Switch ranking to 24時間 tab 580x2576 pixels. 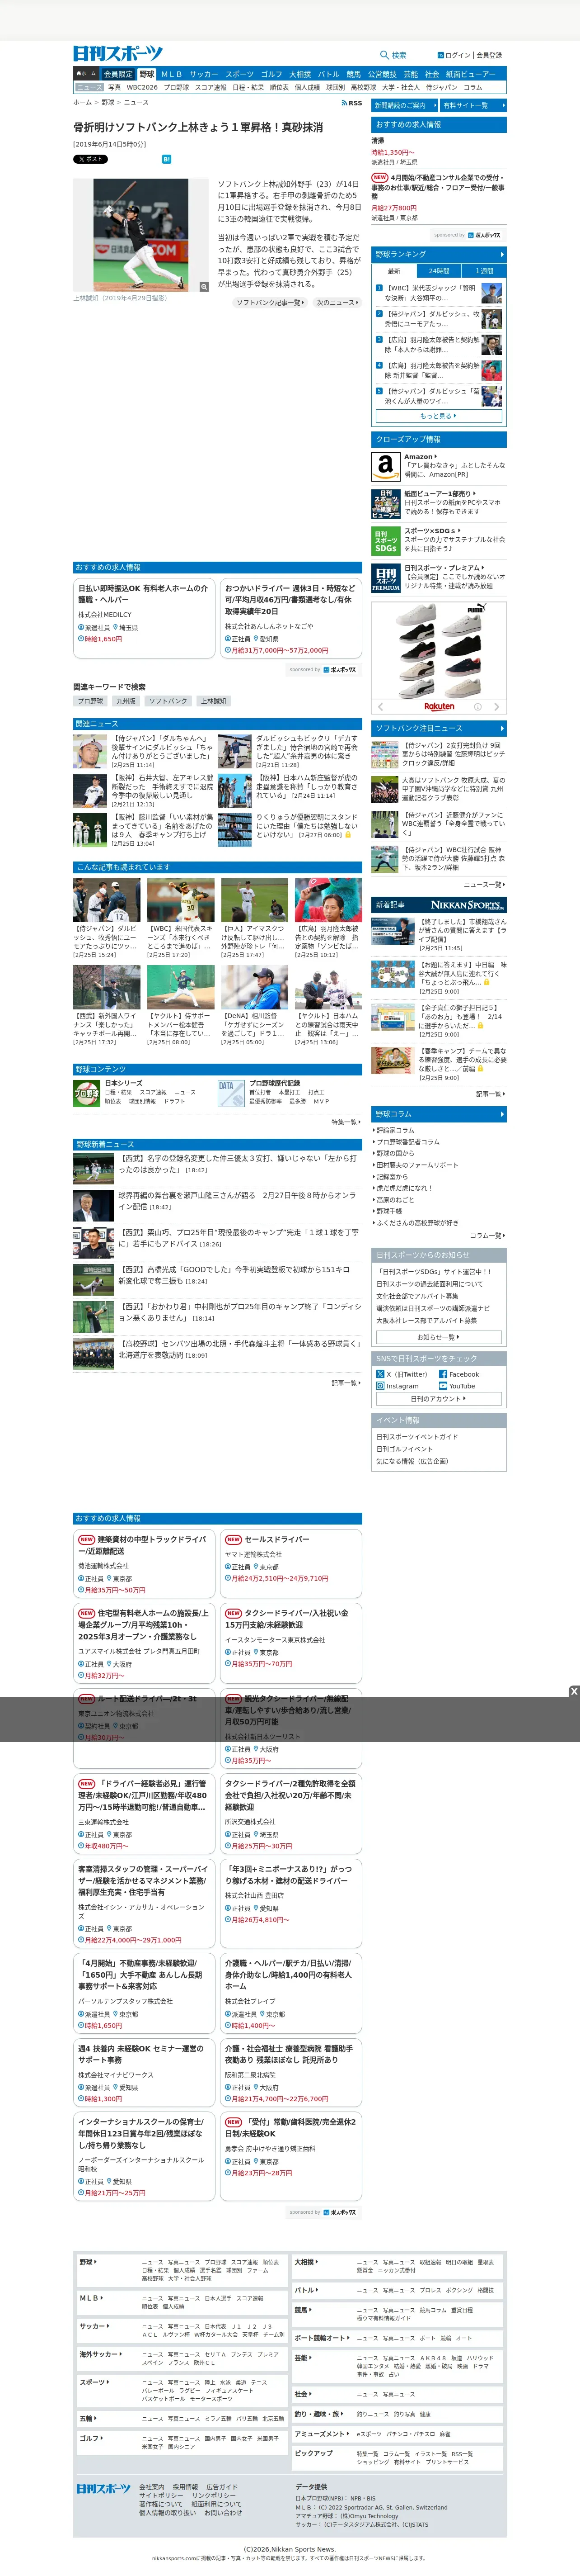pos(439,271)
